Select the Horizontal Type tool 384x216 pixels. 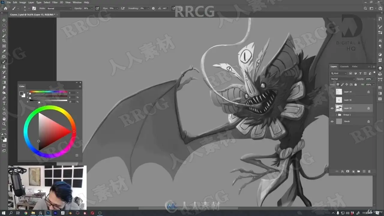tap(4, 103)
